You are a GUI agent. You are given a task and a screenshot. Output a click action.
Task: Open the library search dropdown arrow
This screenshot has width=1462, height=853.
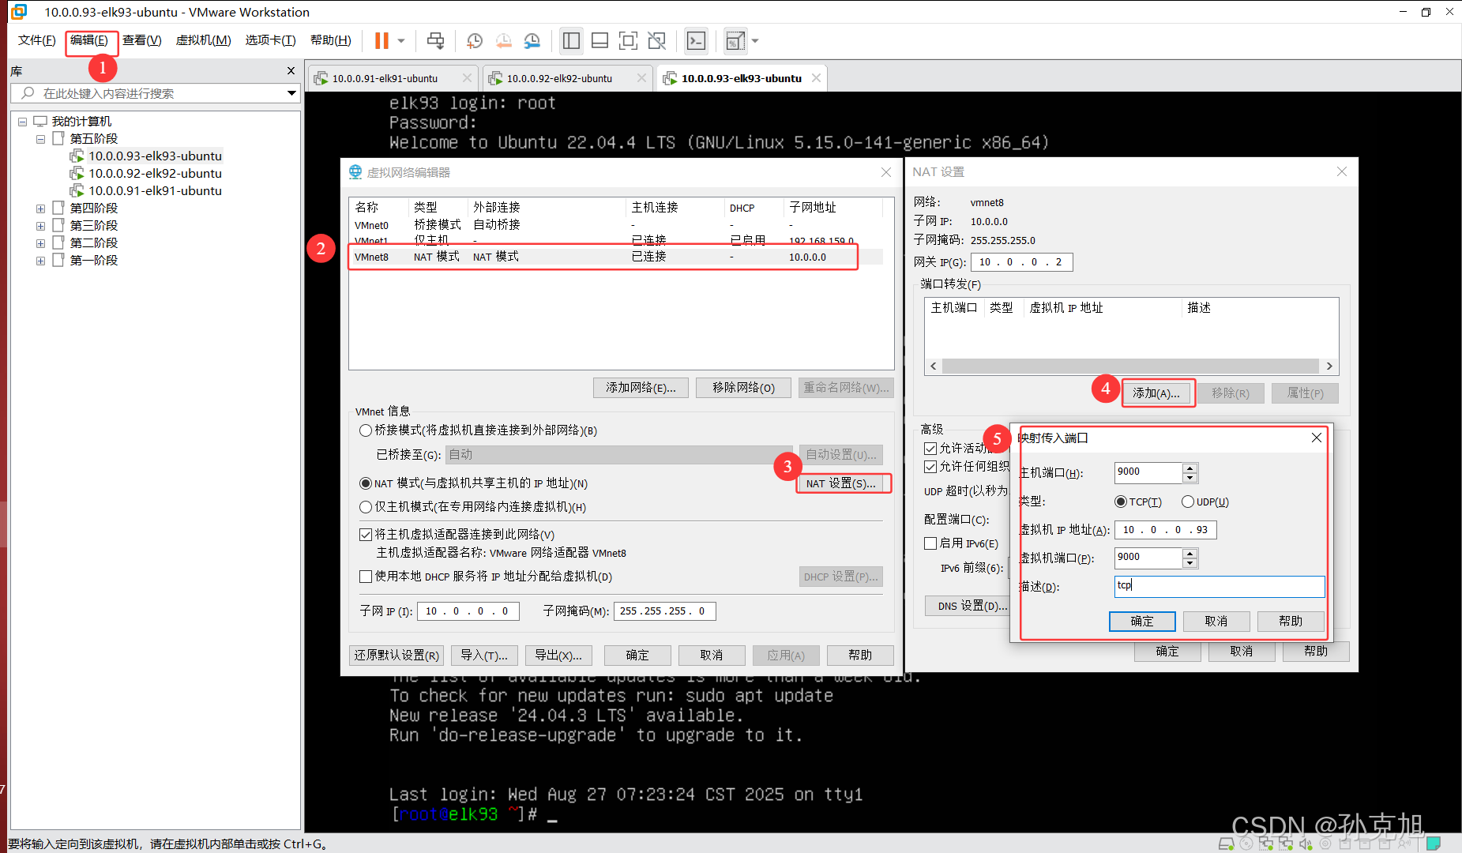coord(291,93)
